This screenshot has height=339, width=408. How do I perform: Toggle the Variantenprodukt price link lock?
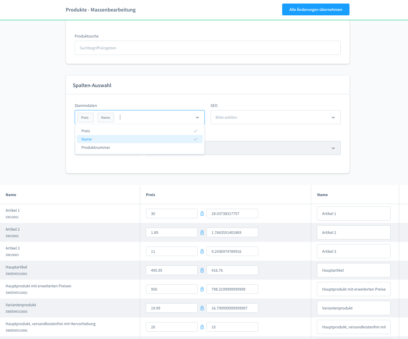202,308
